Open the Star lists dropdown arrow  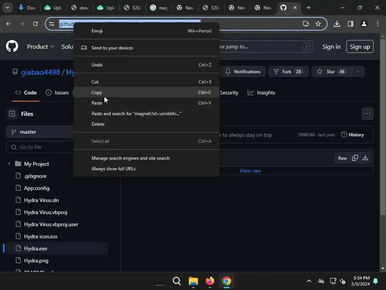click(358, 71)
